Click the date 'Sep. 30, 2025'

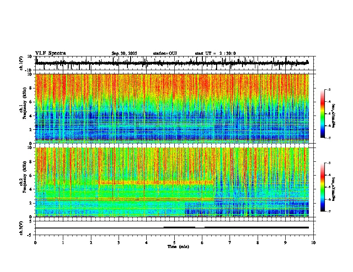point(124,53)
